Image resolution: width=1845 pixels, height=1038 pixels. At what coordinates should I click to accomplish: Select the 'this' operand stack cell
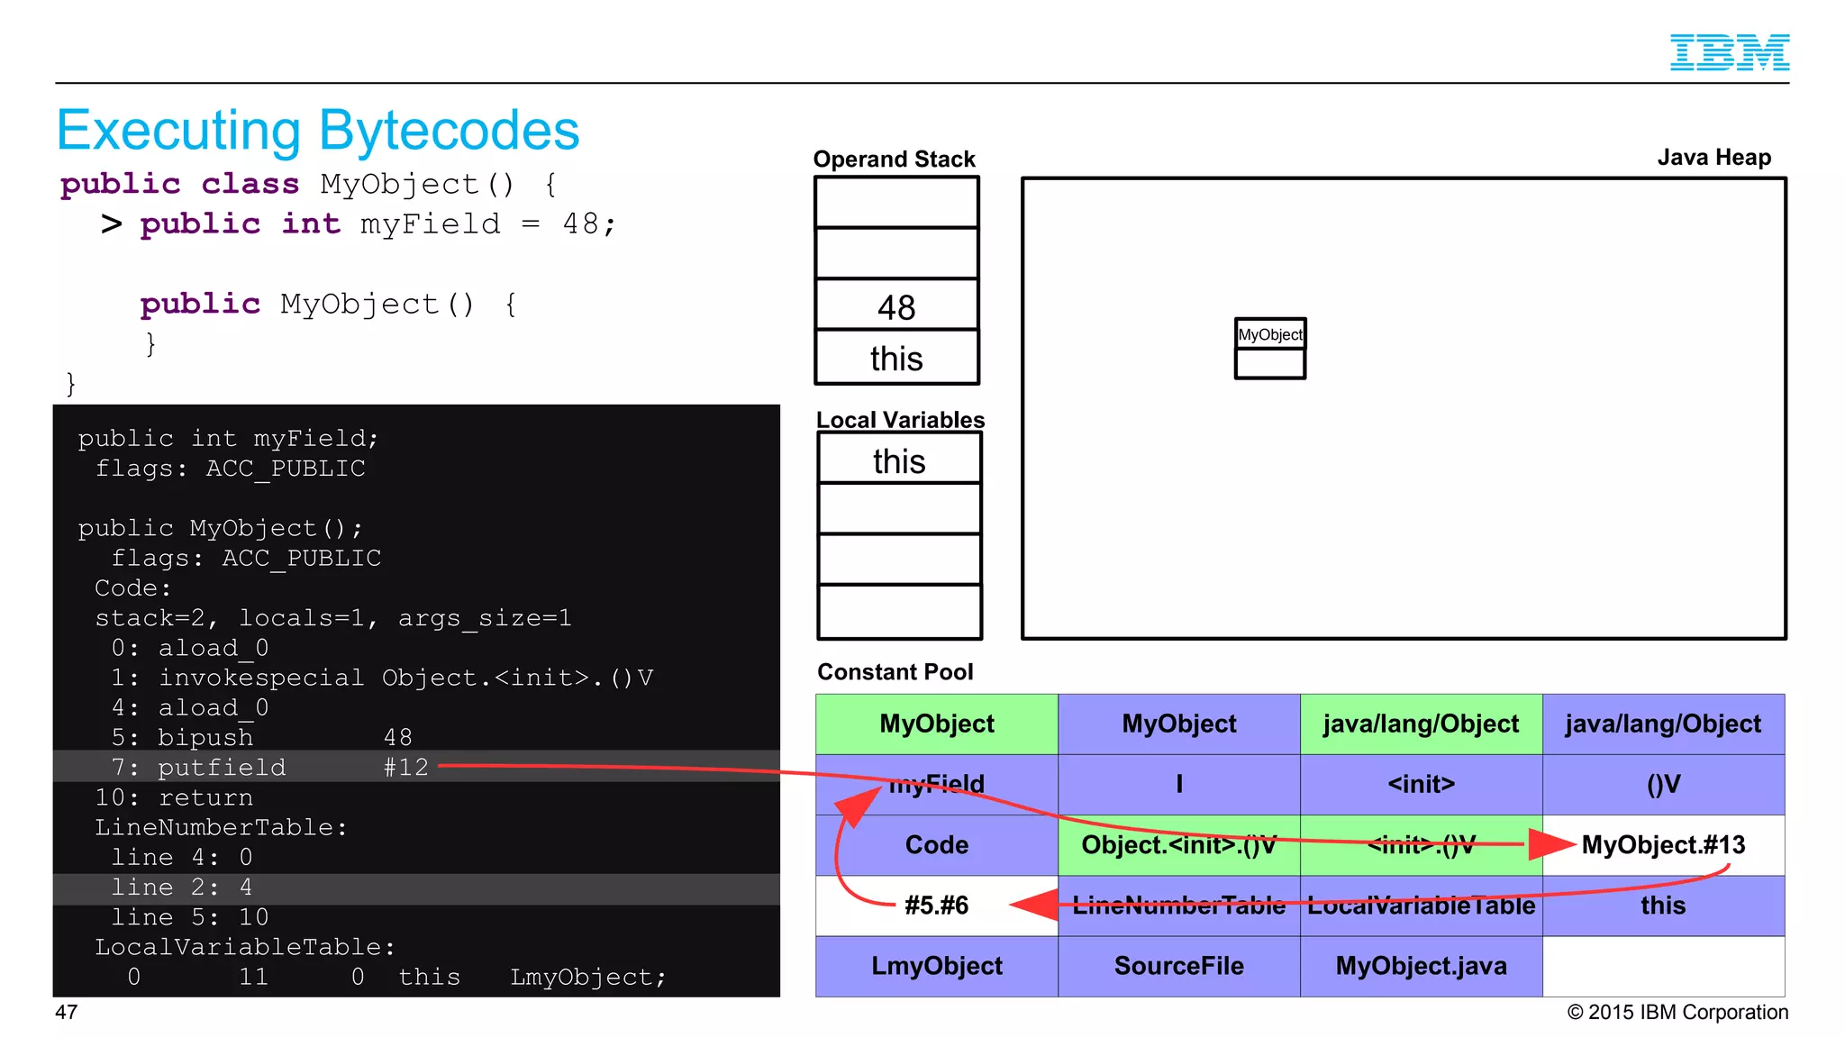(896, 358)
